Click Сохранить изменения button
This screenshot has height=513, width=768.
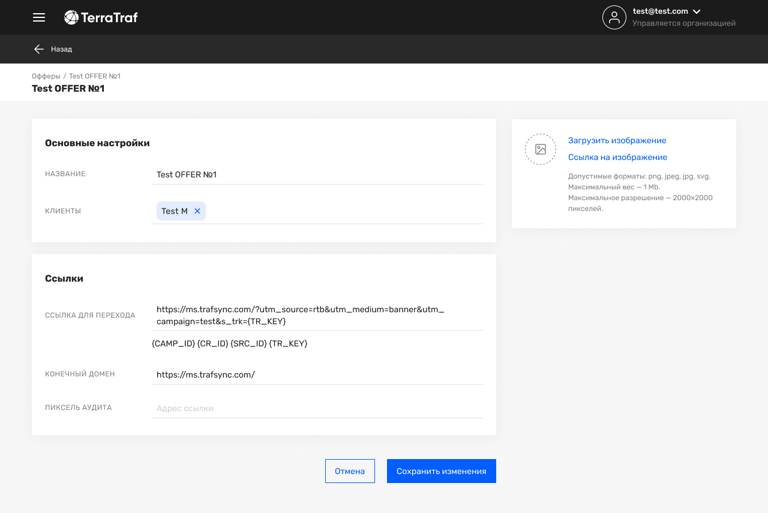442,471
